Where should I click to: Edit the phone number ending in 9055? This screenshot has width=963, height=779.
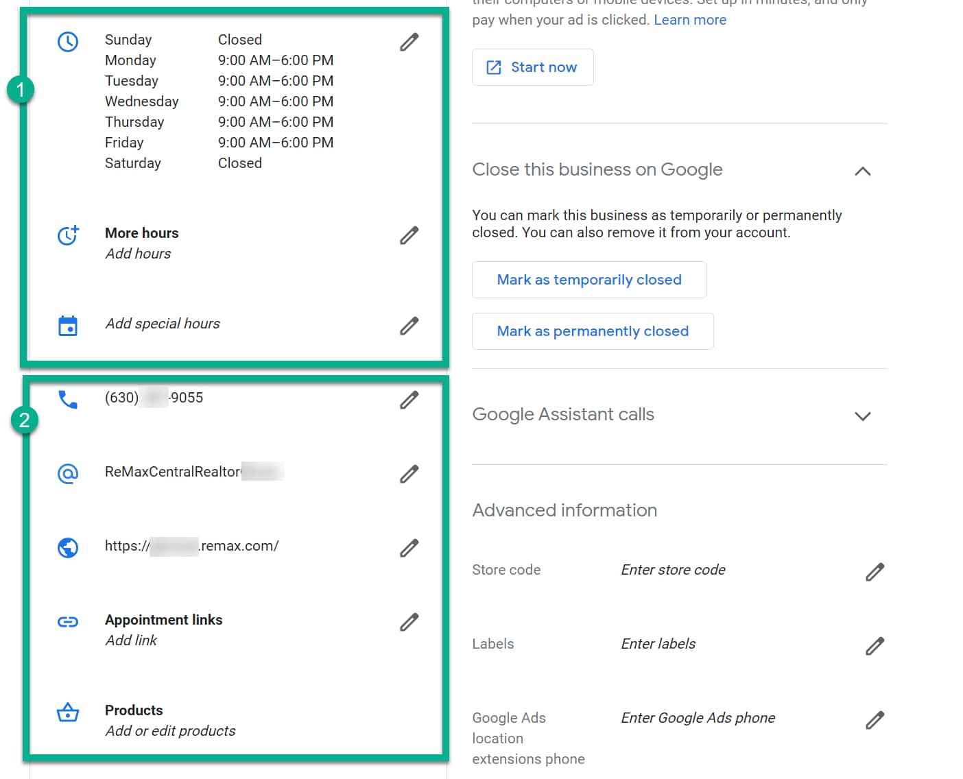[x=409, y=400]
